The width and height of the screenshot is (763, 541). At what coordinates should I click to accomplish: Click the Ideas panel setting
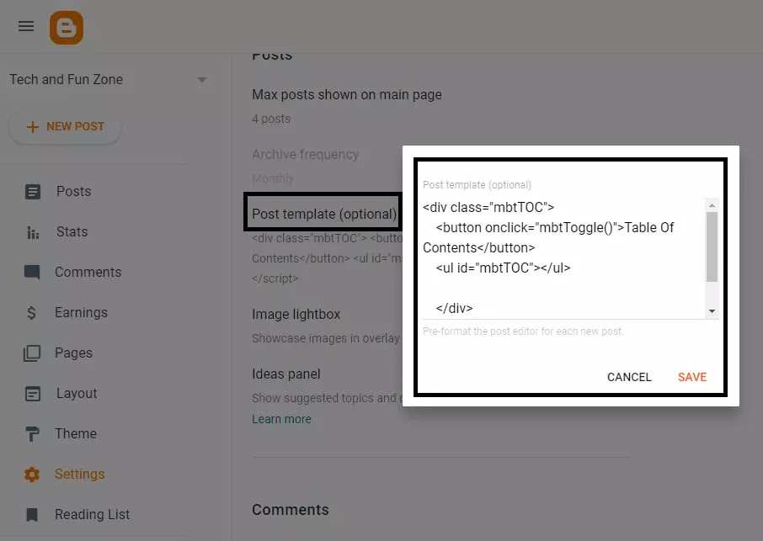click(x=286, y=374)
